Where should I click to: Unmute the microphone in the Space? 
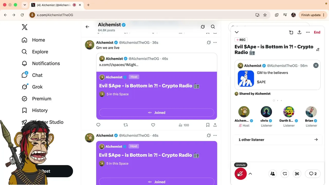click(x=241, y=174)
